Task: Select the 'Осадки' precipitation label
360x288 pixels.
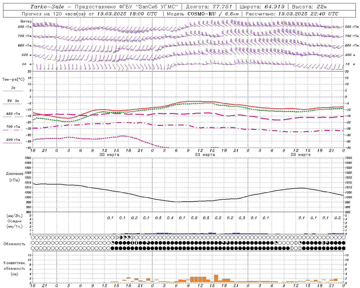Action: click(15, 221)
